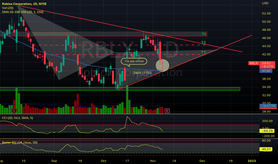278x164 pixels.
Task: Click the Roblox Corporation, 1D, NYSE title
Action: point(24,4)
